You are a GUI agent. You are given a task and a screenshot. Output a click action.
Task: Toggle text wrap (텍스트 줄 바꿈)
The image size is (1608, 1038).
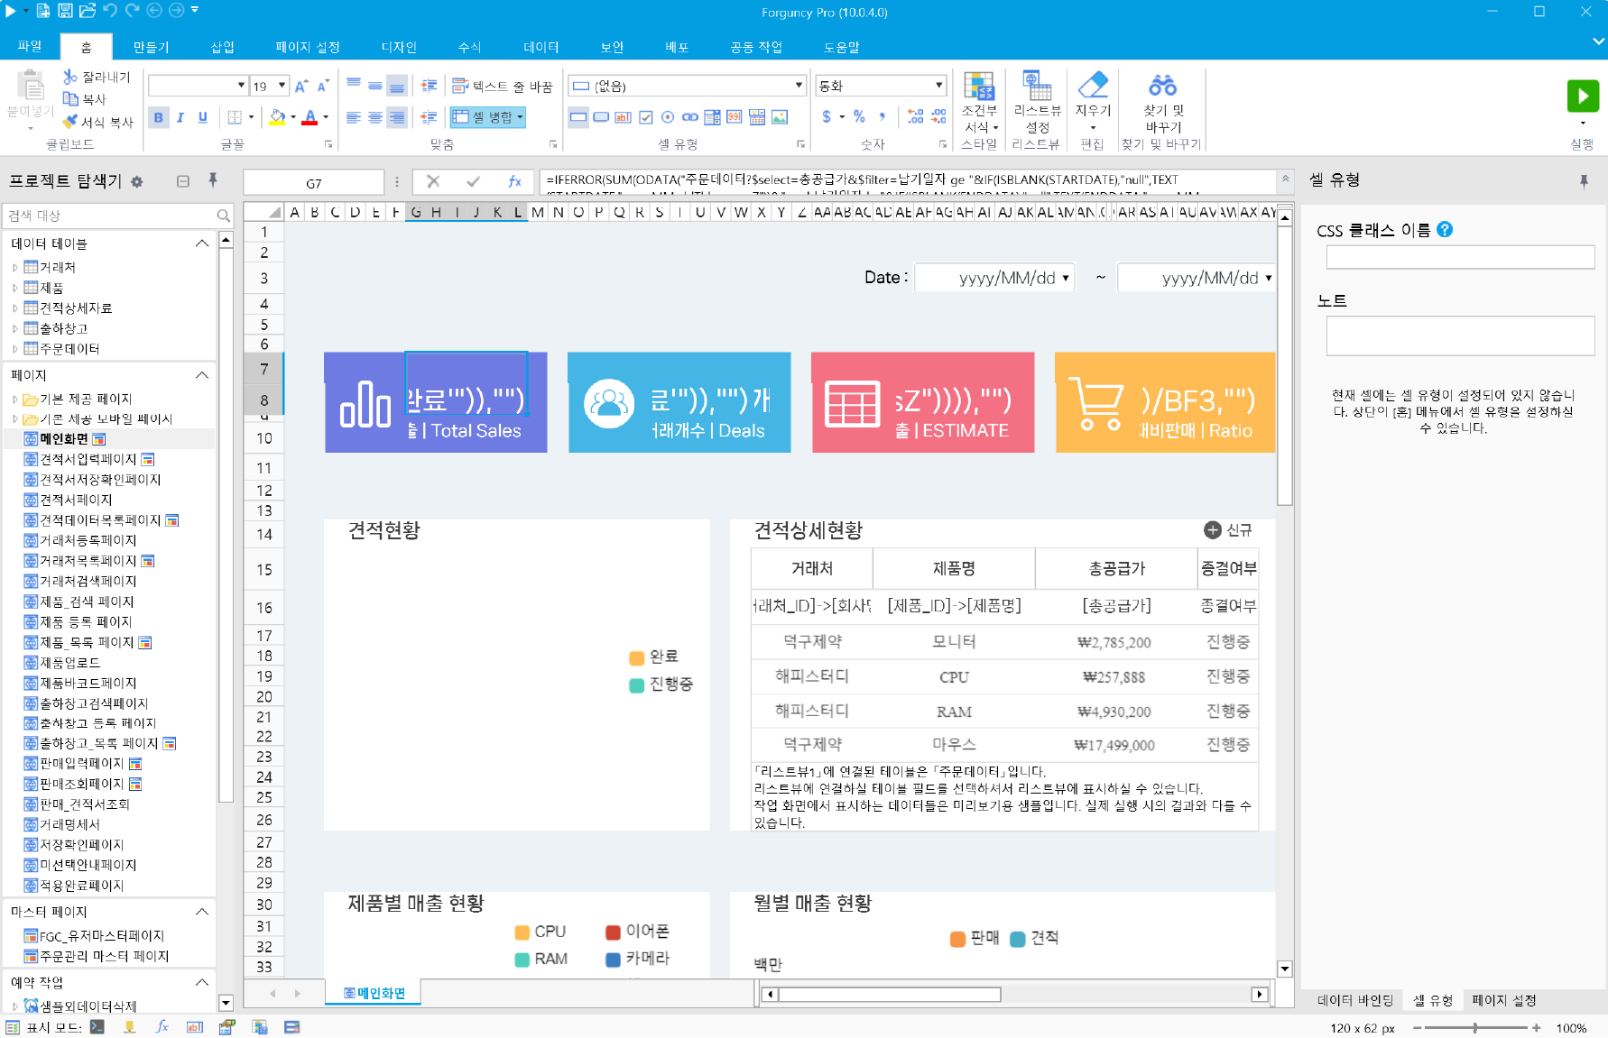click(502, 86)
